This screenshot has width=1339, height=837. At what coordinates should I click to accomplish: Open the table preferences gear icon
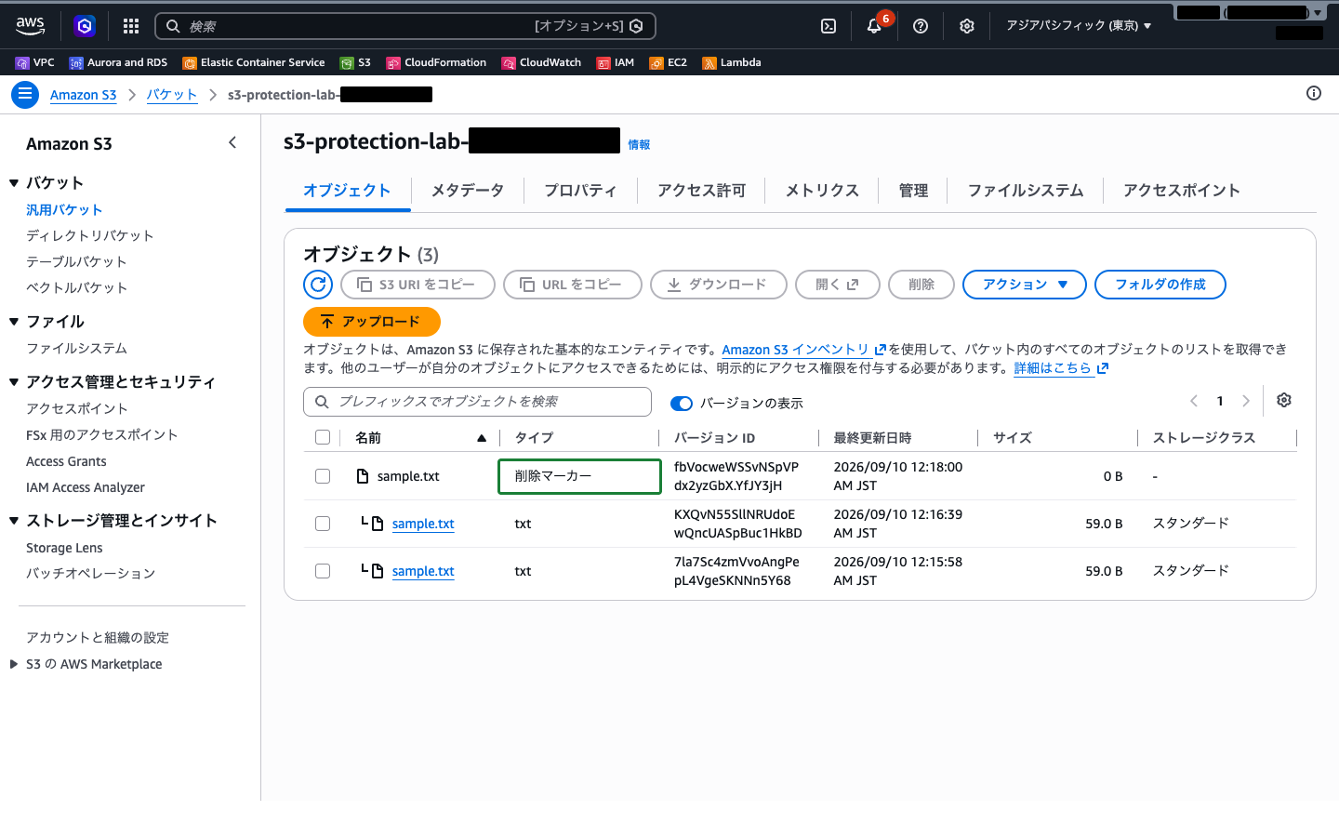[x=1284, y=400]
